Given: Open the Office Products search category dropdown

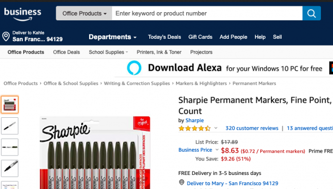Looking at the screenshot, I should click(84, 14).
